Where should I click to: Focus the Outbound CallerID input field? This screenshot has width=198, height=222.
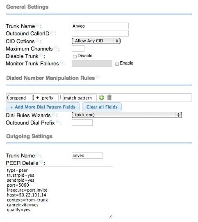point(100,33)
